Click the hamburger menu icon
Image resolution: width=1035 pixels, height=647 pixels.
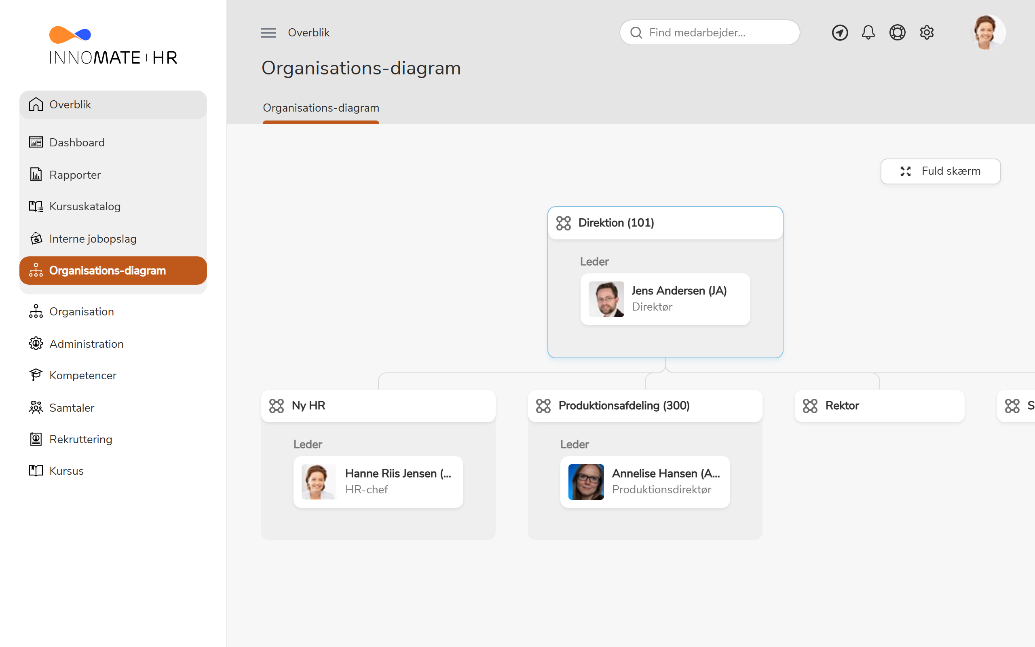268,32
